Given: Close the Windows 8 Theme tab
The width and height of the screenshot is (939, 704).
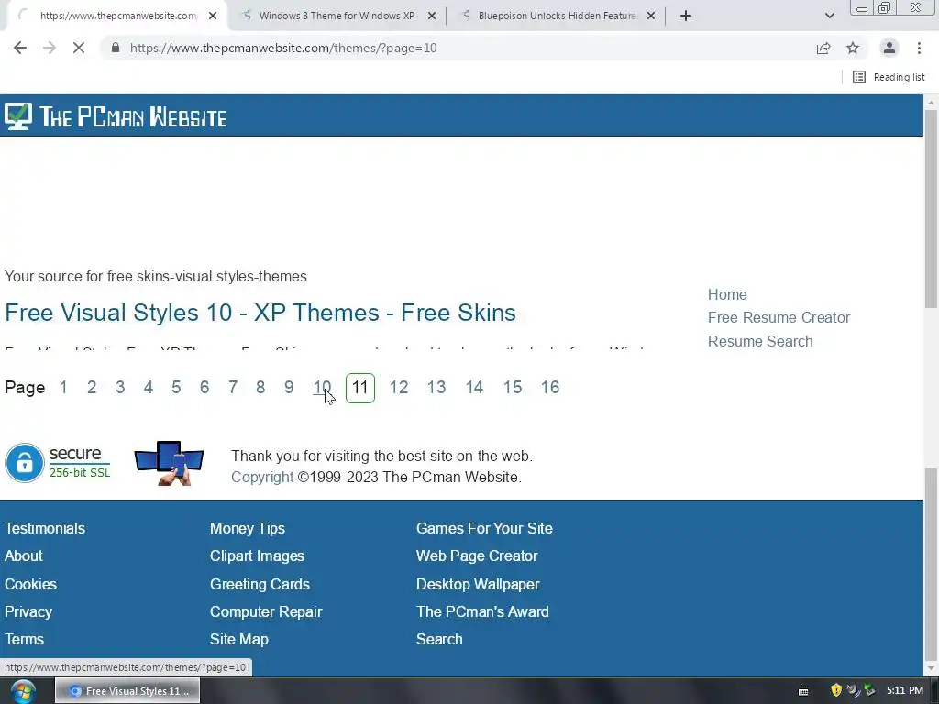Looking at the screenshot, I should (432, 16).
